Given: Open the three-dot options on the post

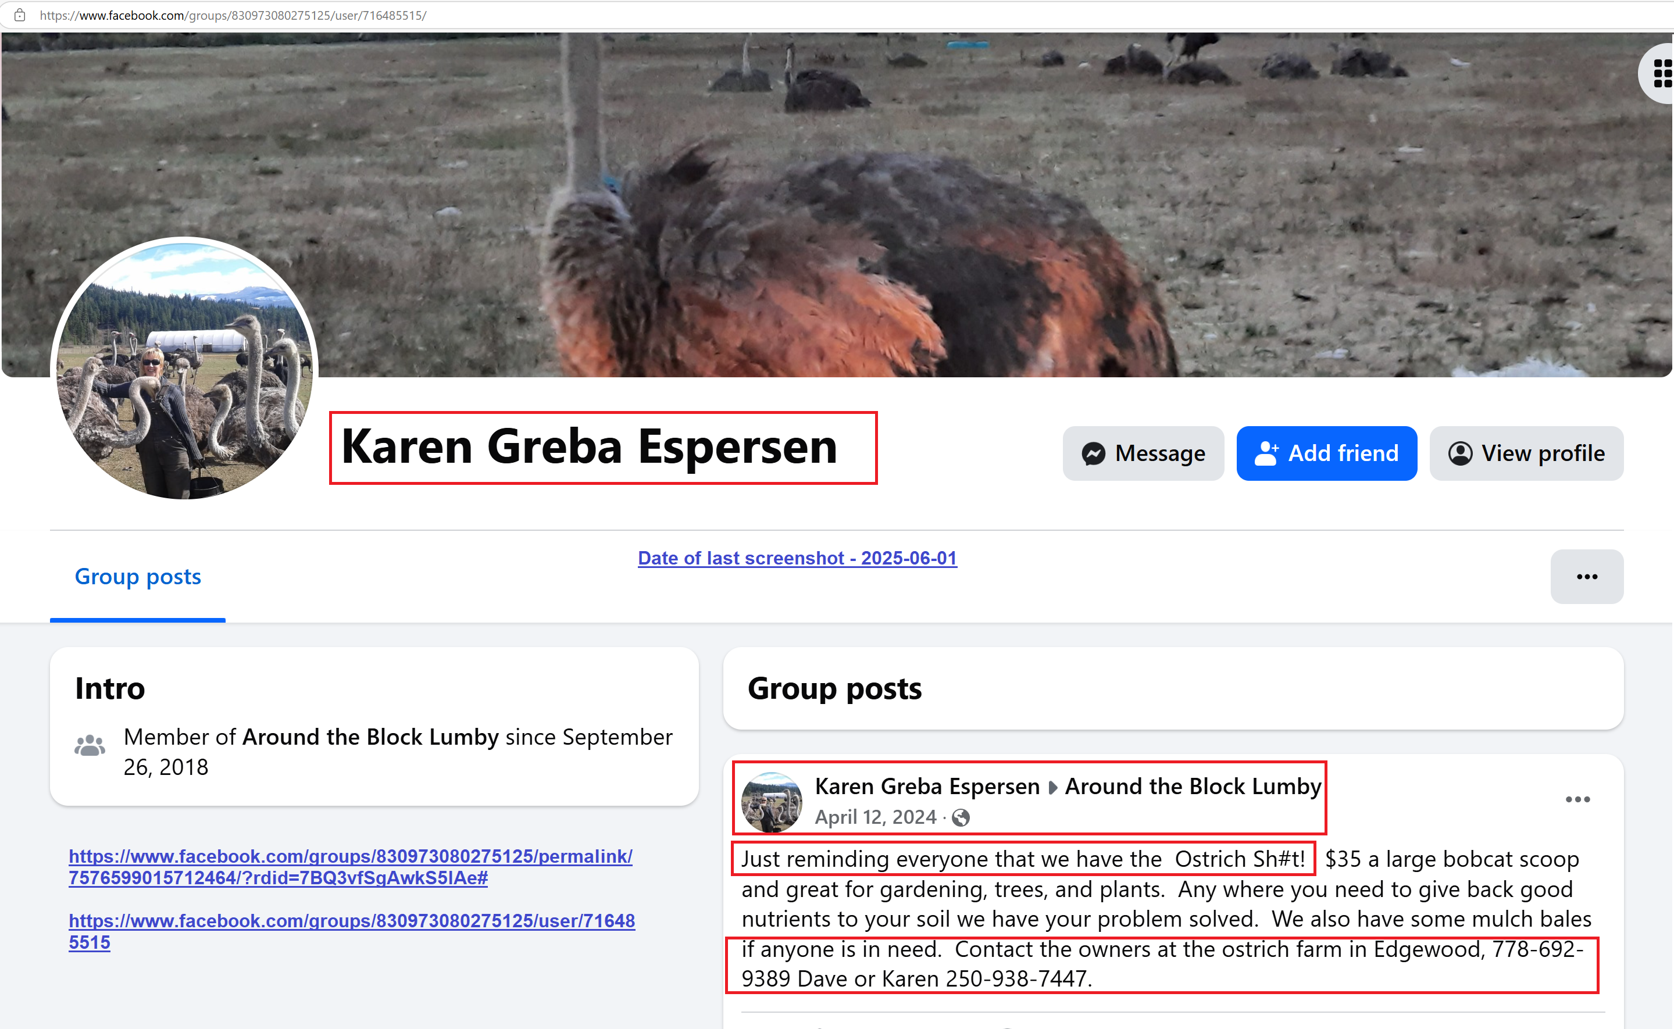Looking at the screenshot, I should [x=1577, y=799].
